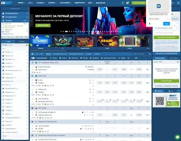Switch to ЛИНИЯ tab in sidebar
This screenshot has height=141, width=181.
tap(22, 42)
